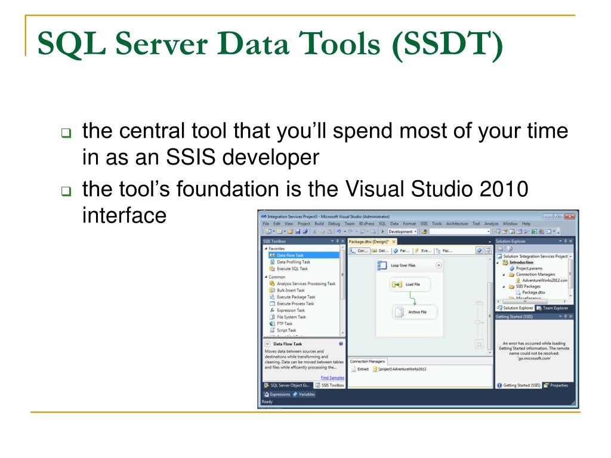This screenshot has width=611, height=458.
Task: Switch to the Control Flow designer tab
Action: (359, 251)
